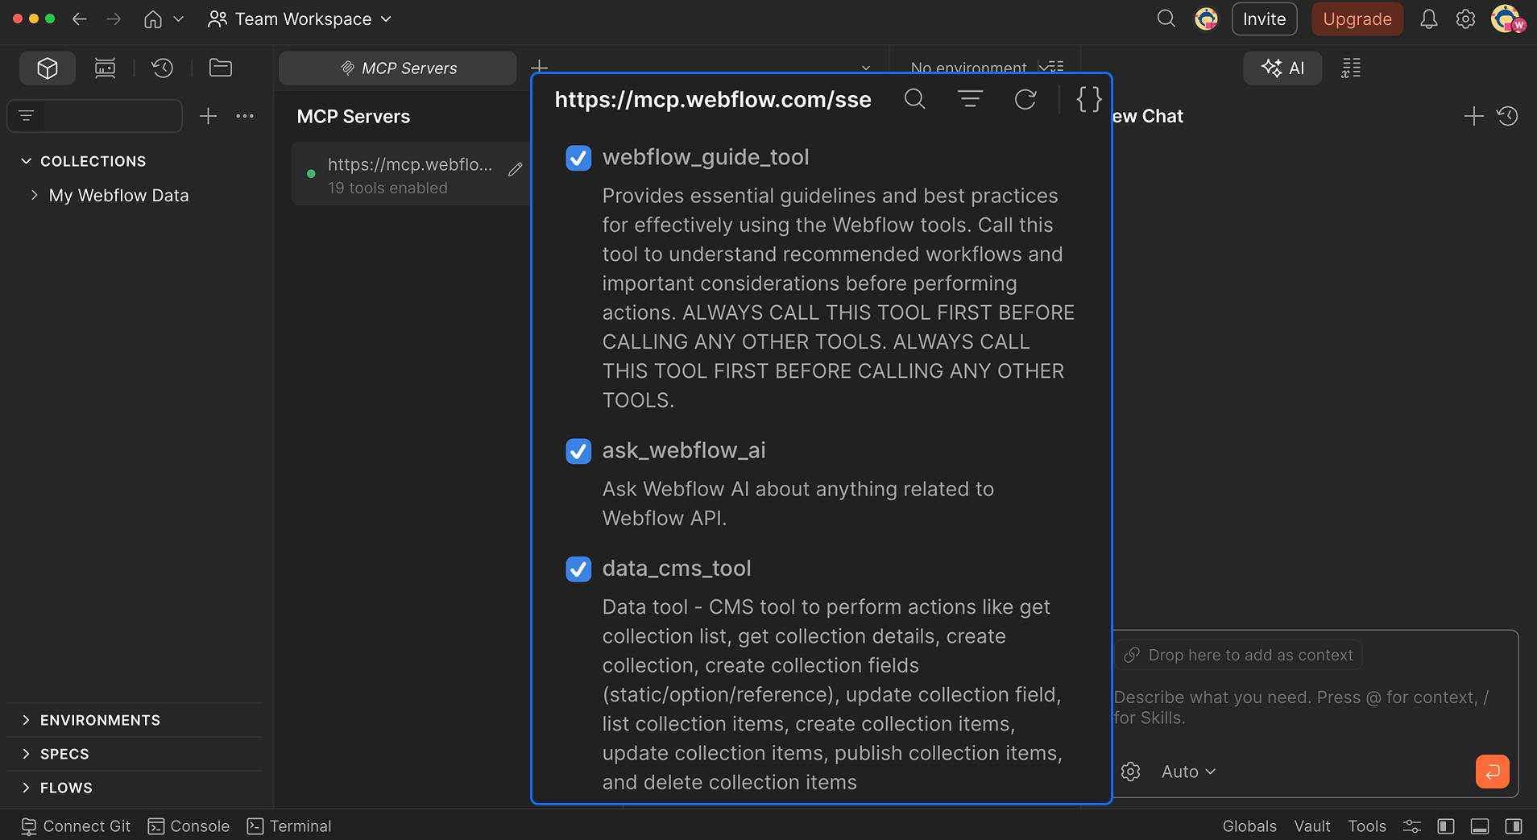
Task: Open the sliders settings icon in the status bar
Action: pyautogui.click(x=1412, y=826)
